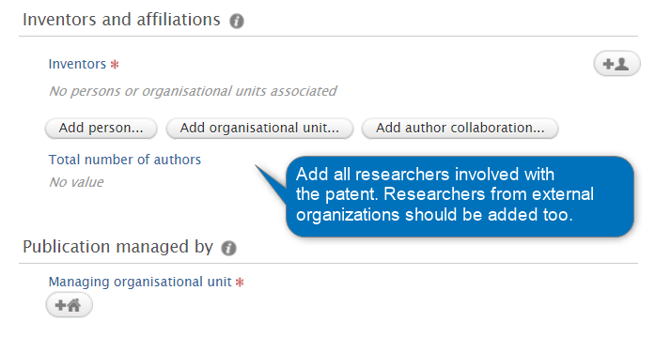This screenshot has height=352, width=655.
Task: Open the Add organisational unit... dialog
Action: pos(259,128)
